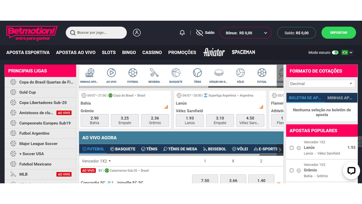
Task: Open notifications bell icon
Action: tap(182, 33)
